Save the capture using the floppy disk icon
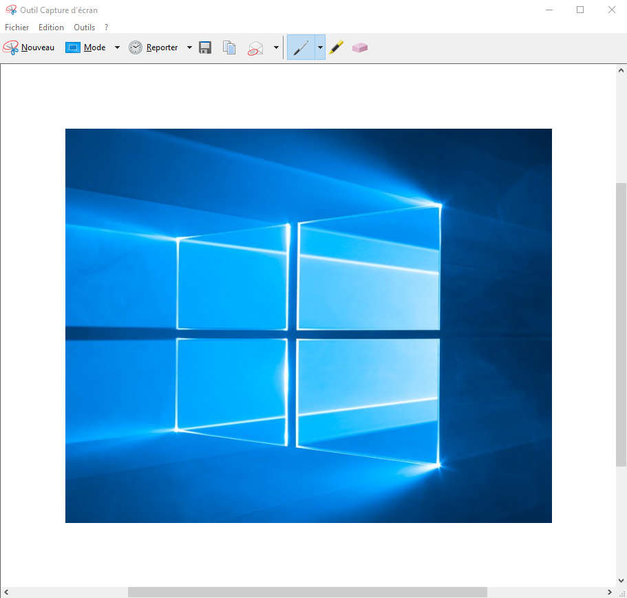627x598 pixels. click(205, 47)
